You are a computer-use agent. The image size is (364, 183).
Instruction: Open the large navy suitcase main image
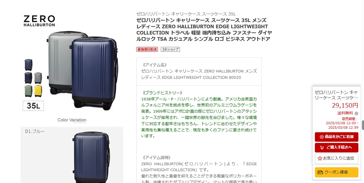[94, 73]
